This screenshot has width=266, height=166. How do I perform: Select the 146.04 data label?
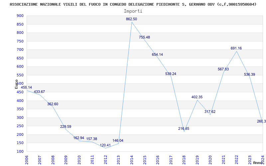click(x=118, y=140)
